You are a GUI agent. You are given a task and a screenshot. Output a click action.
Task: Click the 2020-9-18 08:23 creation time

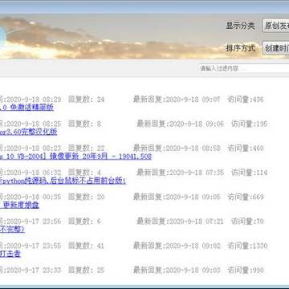pyautogui.click(x=34, y=149)
